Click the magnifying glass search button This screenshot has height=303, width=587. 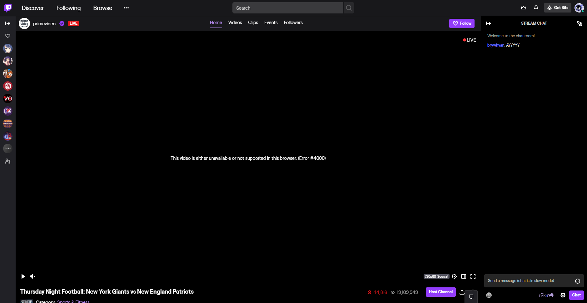pos(349,8)
